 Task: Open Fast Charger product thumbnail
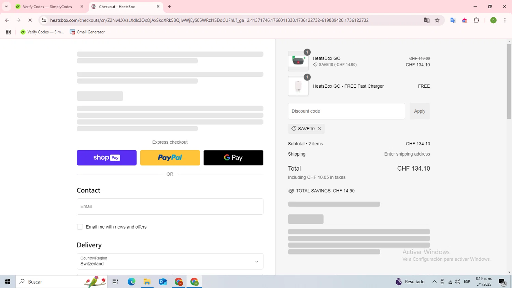(x=298, y=86)
